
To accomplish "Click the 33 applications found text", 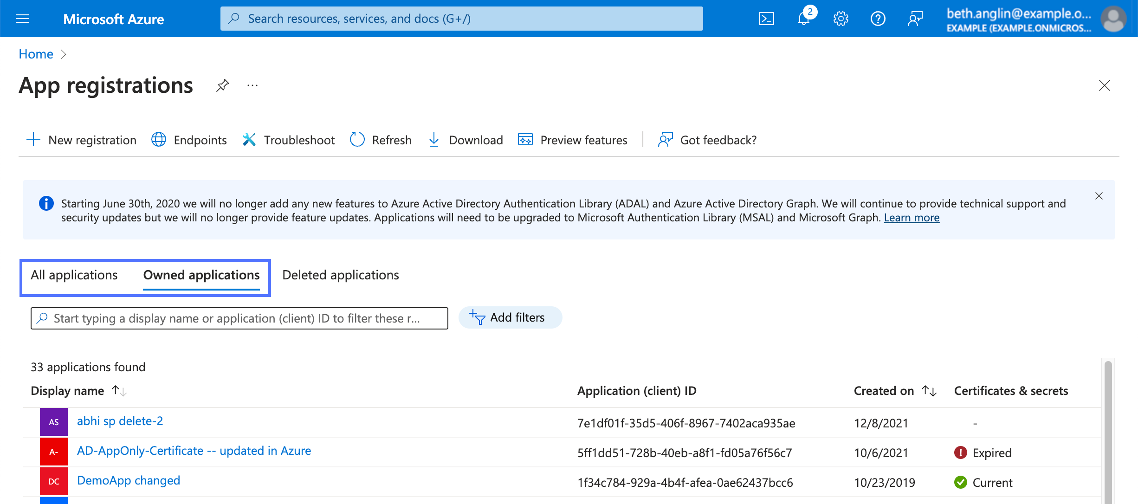I will (88, 367).
